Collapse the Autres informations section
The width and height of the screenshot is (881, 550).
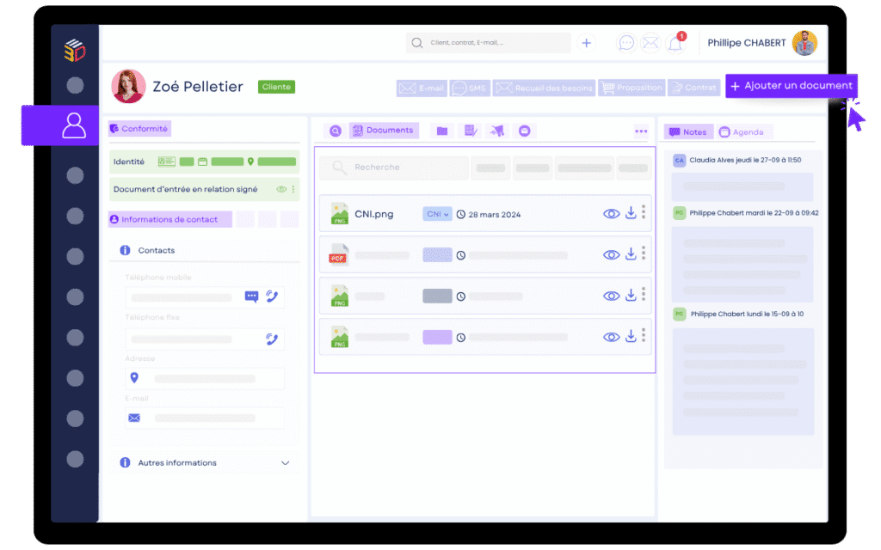pyautogui.click(x=285, y=462)
